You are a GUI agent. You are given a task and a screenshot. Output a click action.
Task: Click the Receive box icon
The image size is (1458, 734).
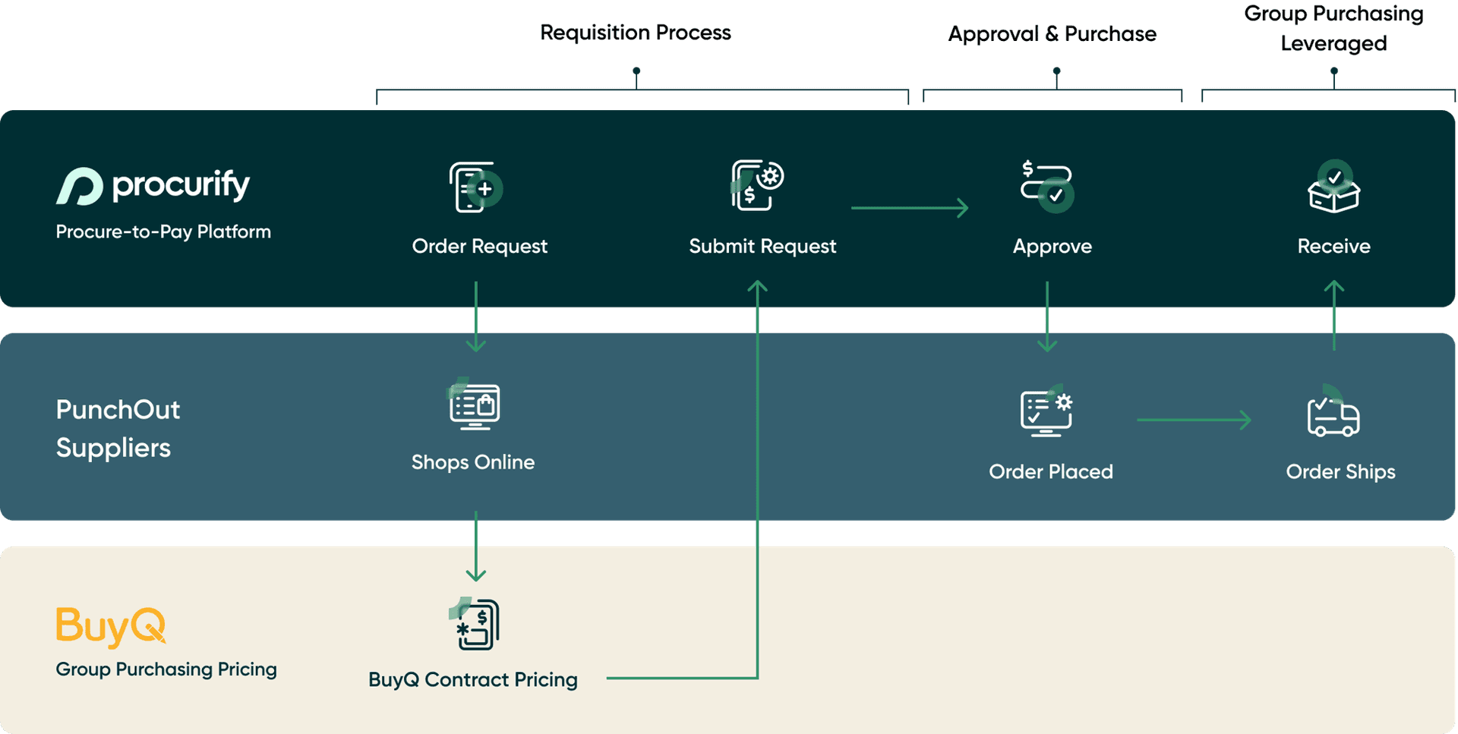pos(1334,187)
